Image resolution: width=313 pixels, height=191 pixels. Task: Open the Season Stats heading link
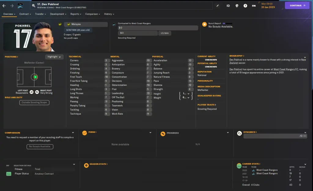coord(98,164)
